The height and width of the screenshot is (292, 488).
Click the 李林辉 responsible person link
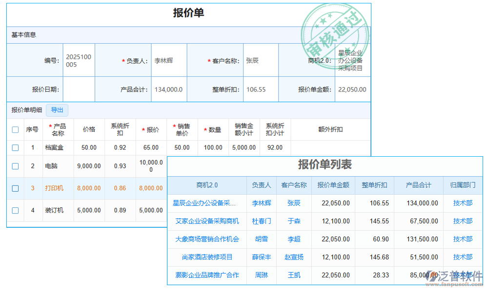[262, 203]
